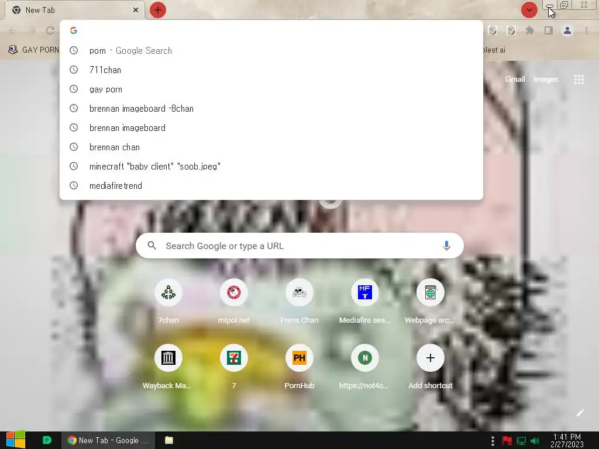Open the Windows Start button
The width and height of the screenshot is (599, 449).
click(x=16, y=440)
